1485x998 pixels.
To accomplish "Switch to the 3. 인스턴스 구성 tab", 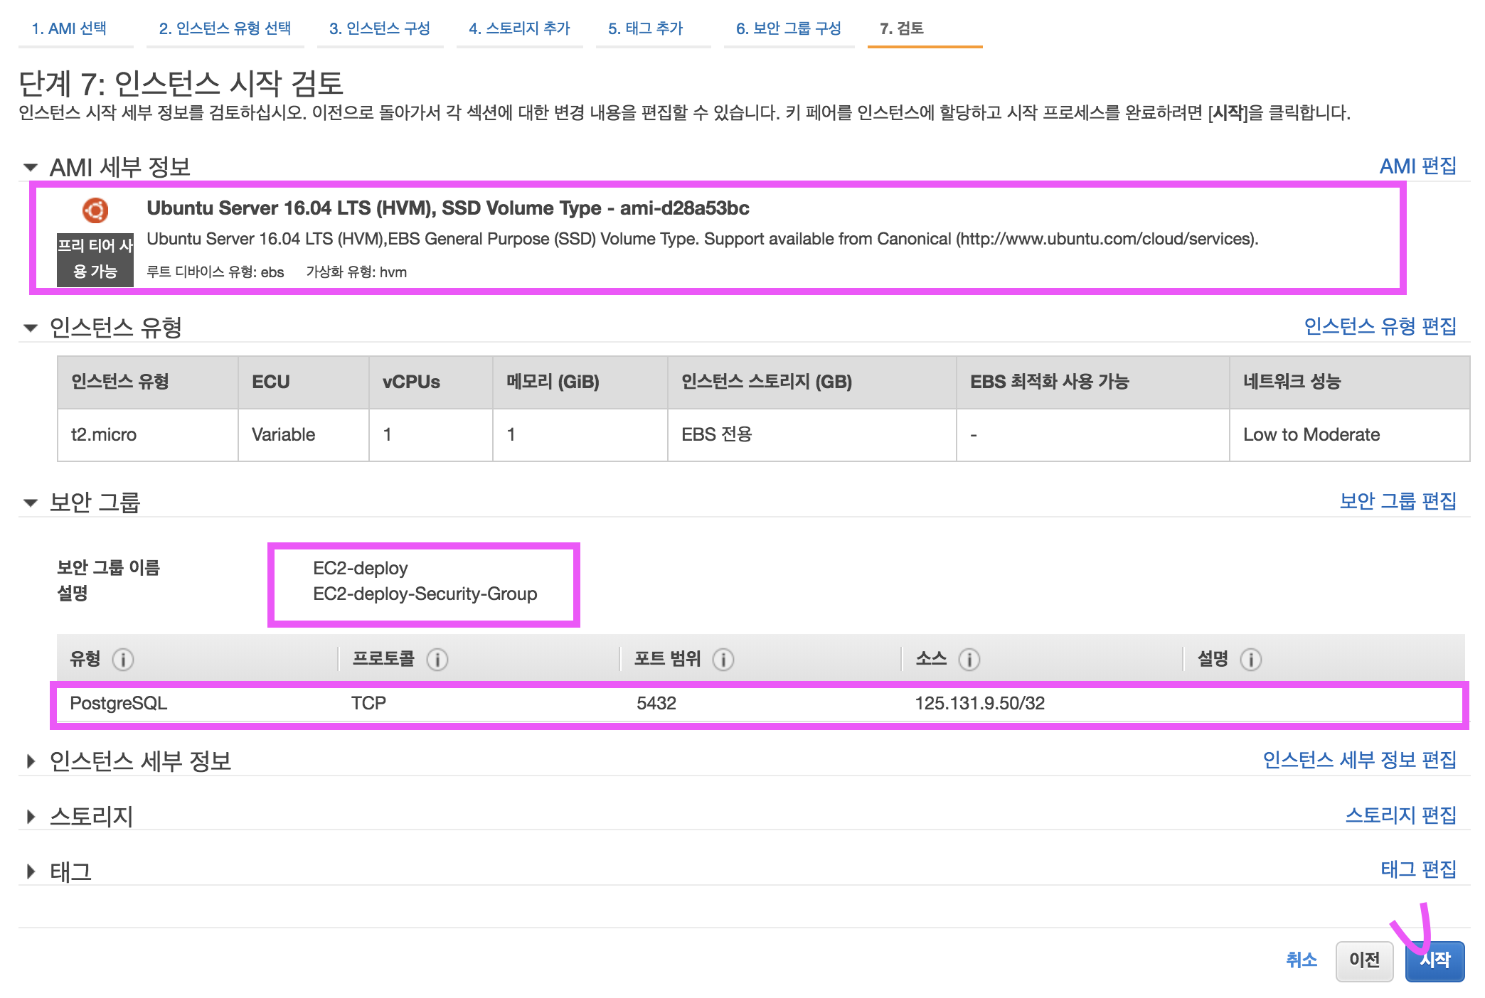I will [380, 28].
